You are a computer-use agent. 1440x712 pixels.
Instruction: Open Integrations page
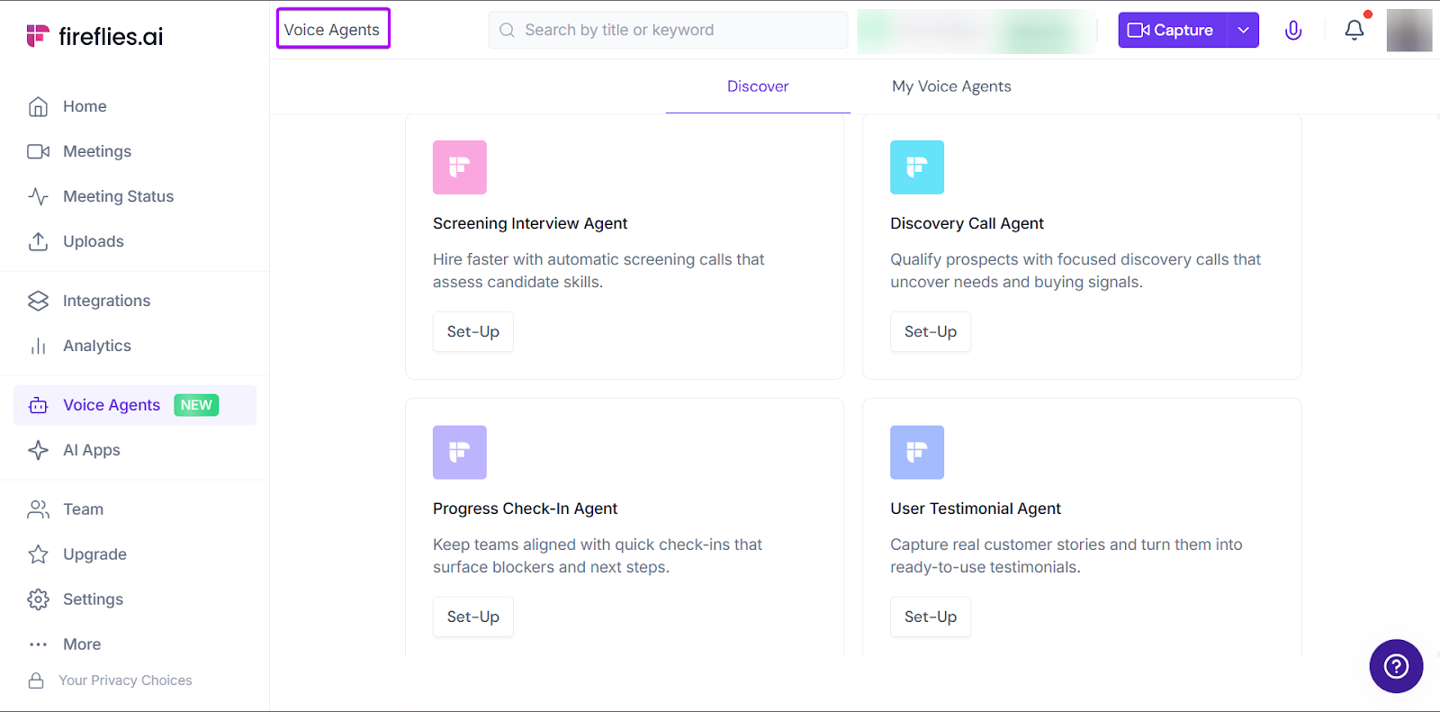pos(106,301)
